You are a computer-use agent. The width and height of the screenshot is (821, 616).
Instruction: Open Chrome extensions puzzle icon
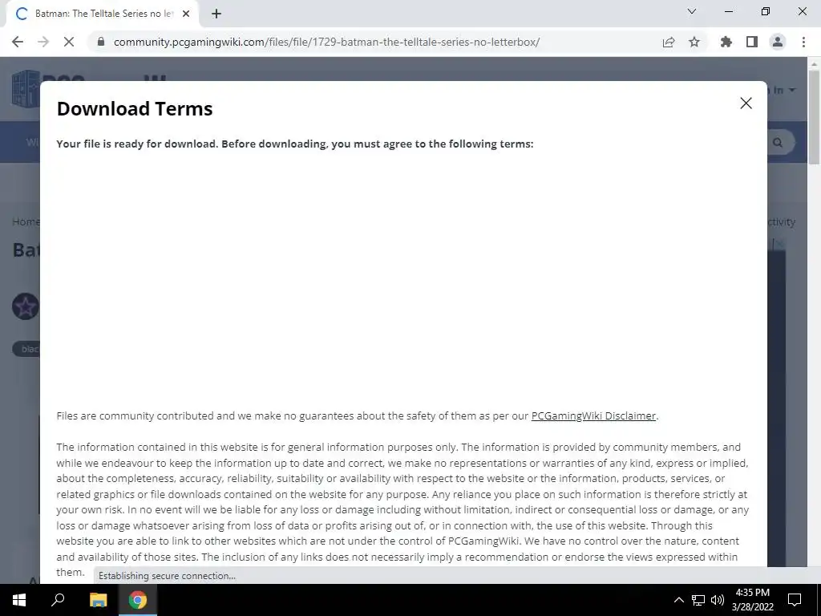coord(726,42)
